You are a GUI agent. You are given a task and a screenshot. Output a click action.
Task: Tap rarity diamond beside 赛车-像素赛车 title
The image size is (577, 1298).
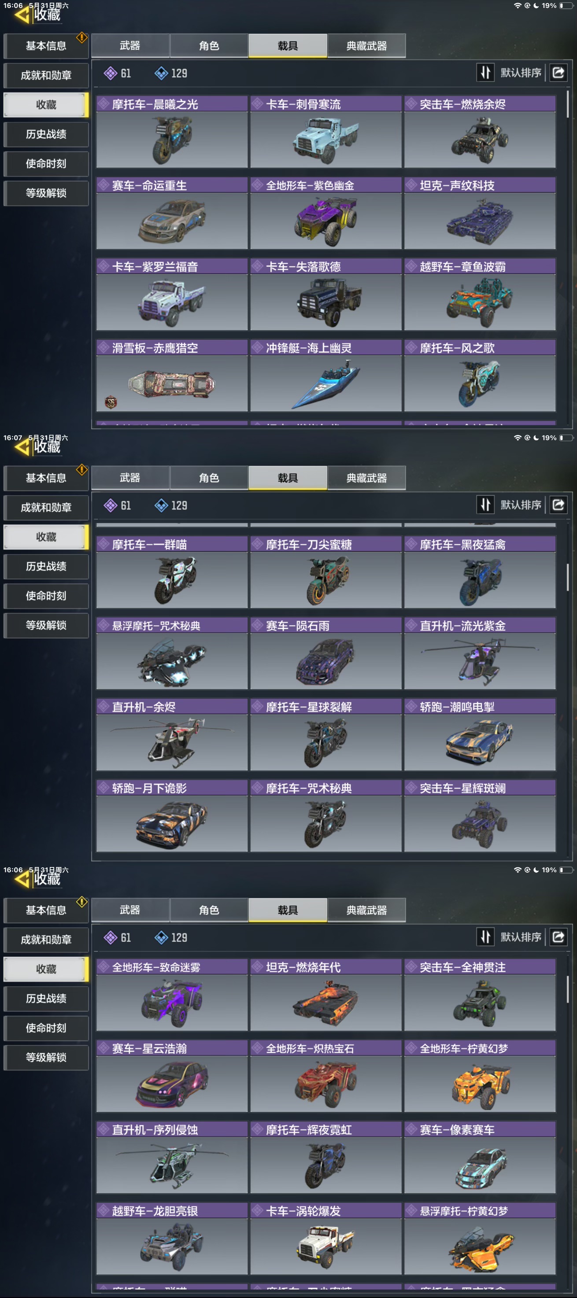(412, 1130)
